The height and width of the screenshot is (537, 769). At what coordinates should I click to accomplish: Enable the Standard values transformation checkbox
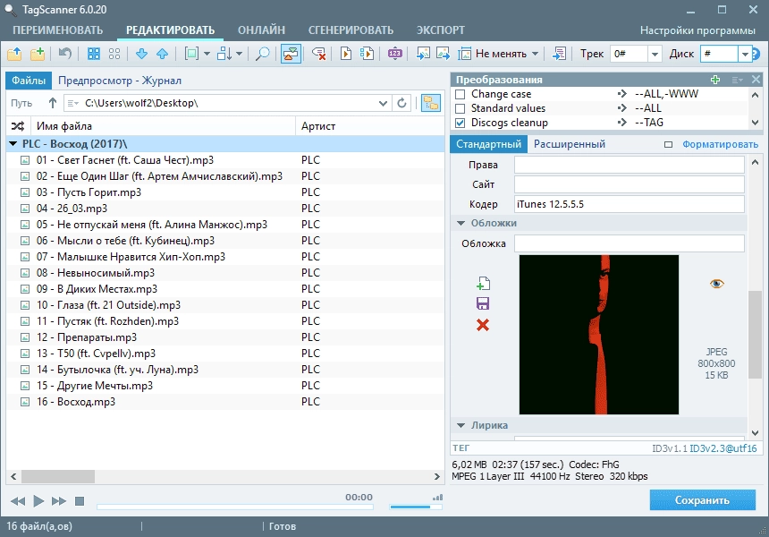click(460, 108)
